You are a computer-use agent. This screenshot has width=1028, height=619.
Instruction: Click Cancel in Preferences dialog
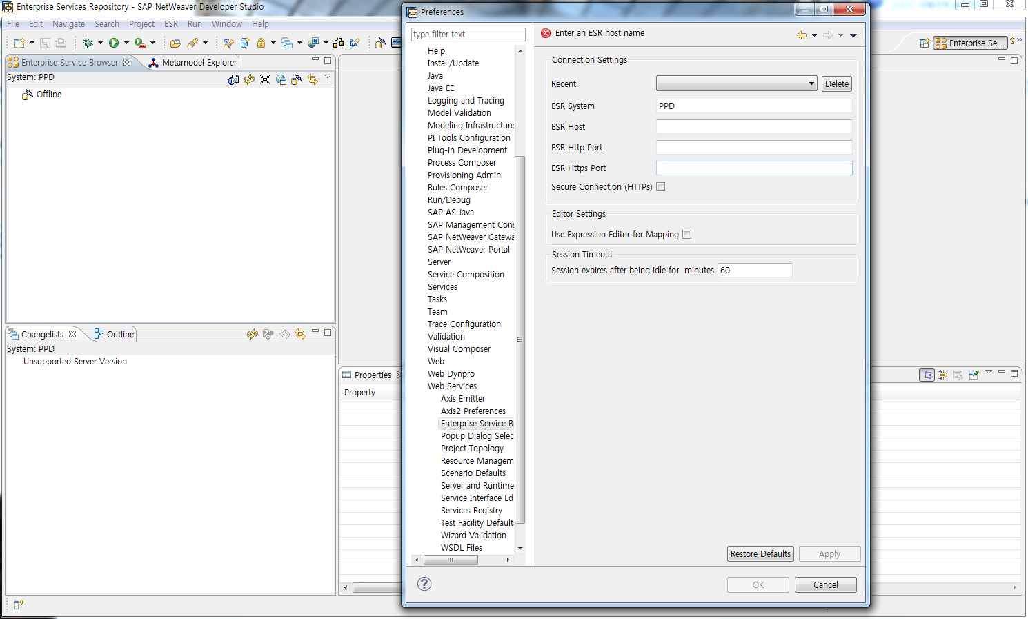click(826, 585)
